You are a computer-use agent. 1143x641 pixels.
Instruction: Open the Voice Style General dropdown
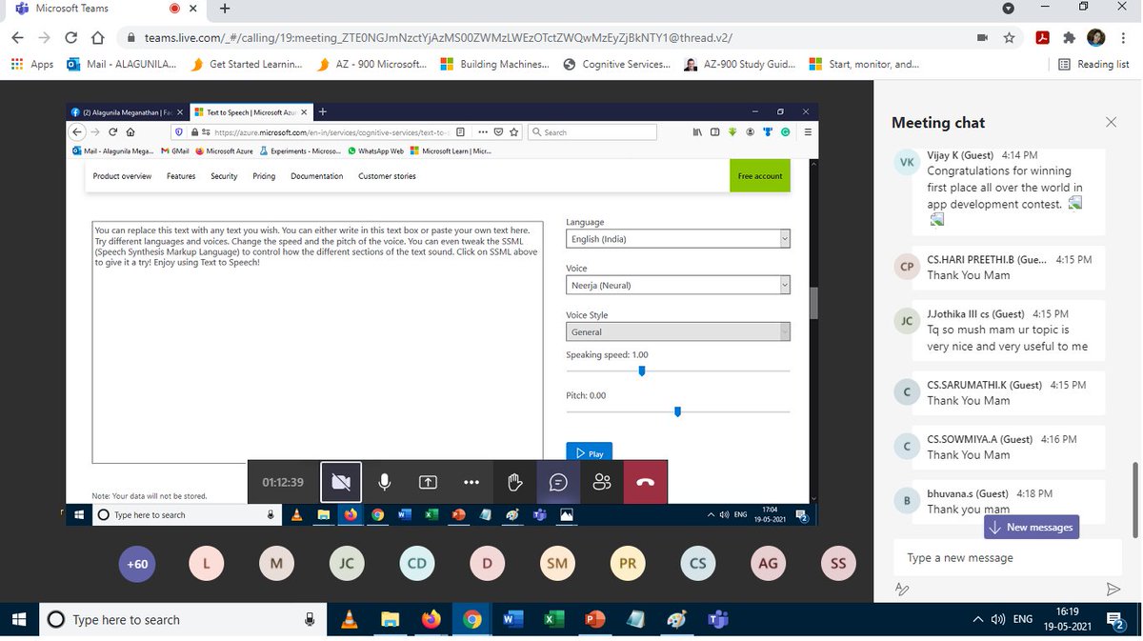click(x=678, y=331)
